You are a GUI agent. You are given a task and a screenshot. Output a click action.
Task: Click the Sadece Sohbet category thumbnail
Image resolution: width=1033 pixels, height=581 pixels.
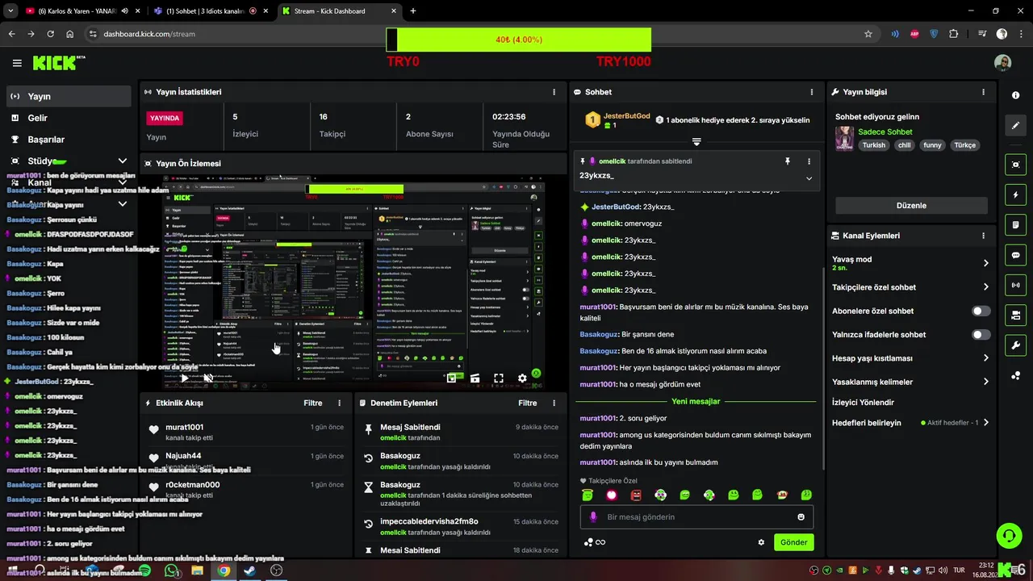click(844, 138)
